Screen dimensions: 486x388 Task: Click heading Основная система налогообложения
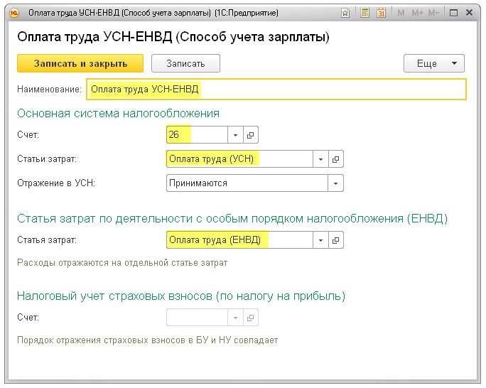[118, 114]
